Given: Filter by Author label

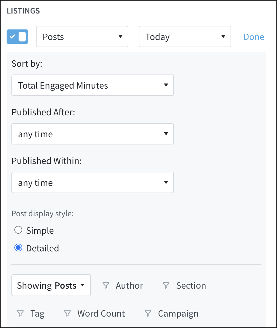Looking at the screenshot, I should 130,286.
